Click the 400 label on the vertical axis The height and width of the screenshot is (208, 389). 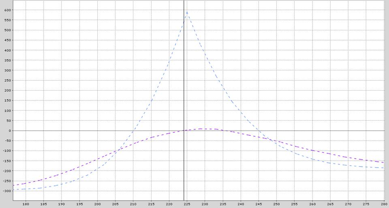point(9,50)
